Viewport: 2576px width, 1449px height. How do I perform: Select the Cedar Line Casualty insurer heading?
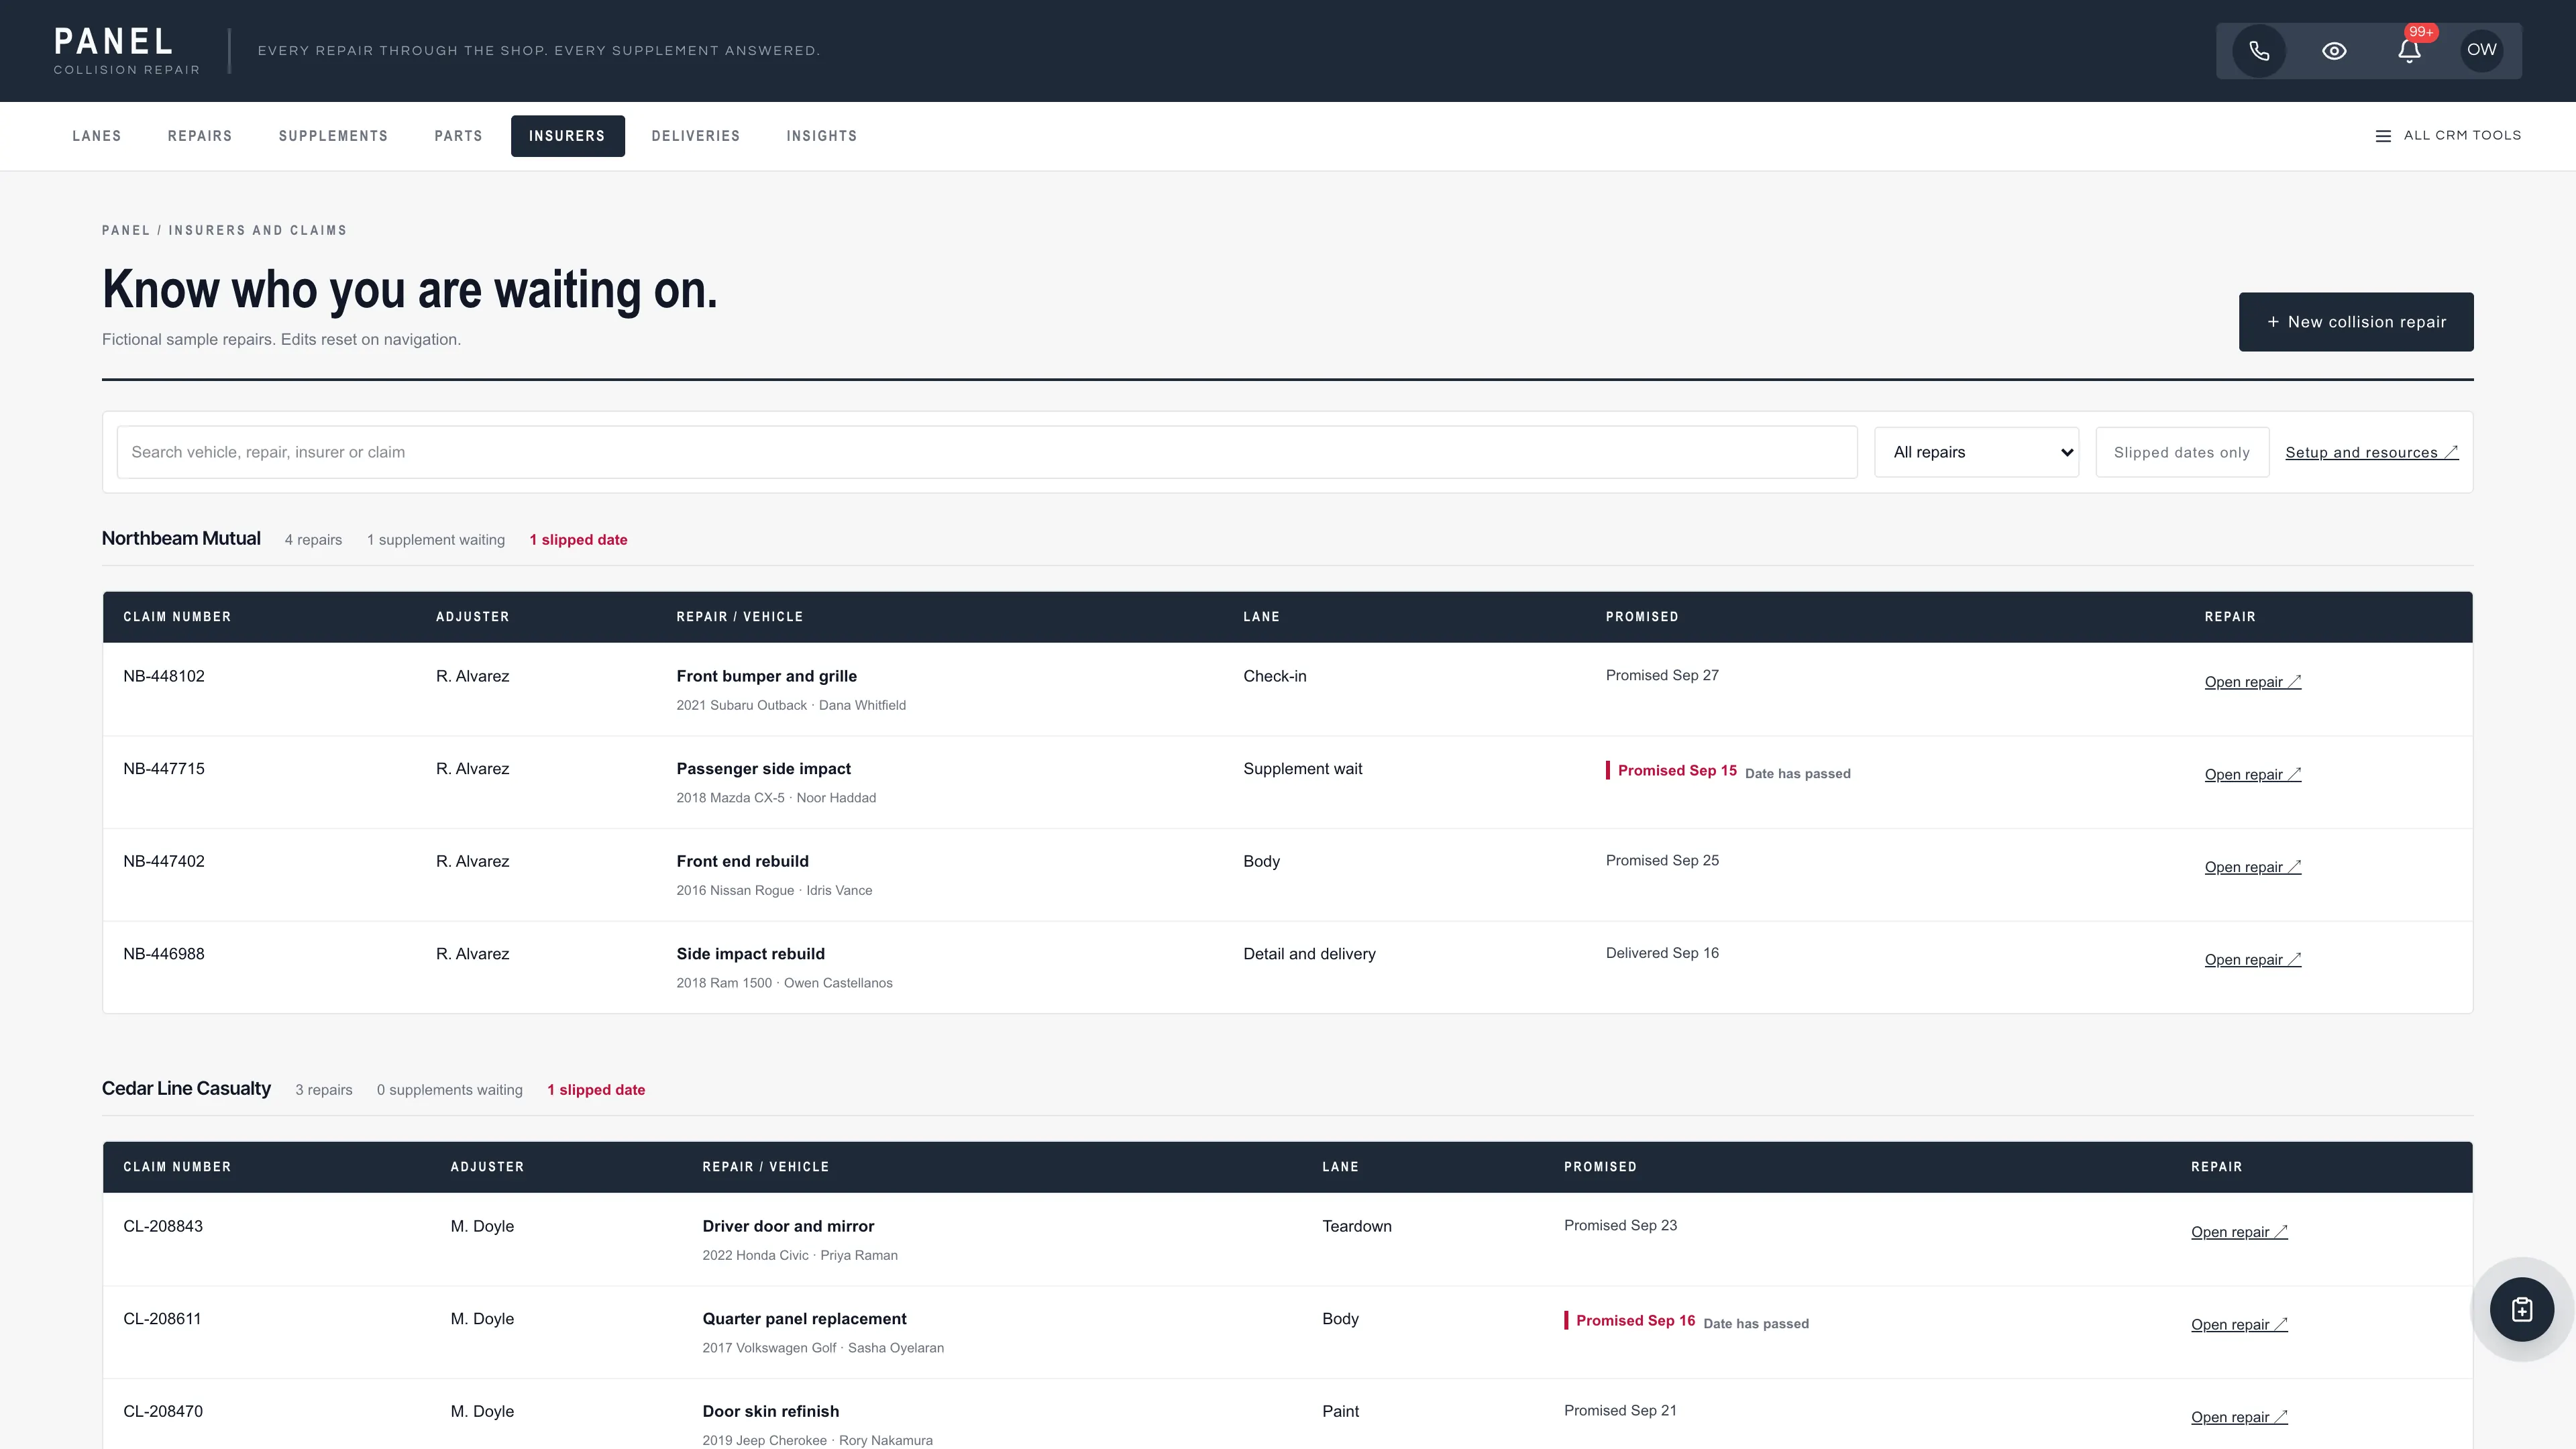(x=186, y=1088)
